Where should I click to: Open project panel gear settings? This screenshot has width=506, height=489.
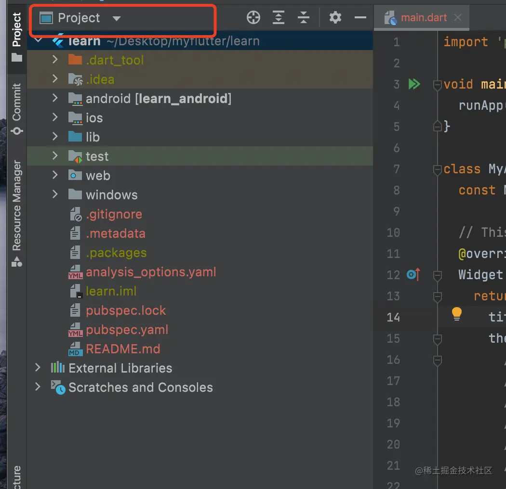[x=335, y=17]
